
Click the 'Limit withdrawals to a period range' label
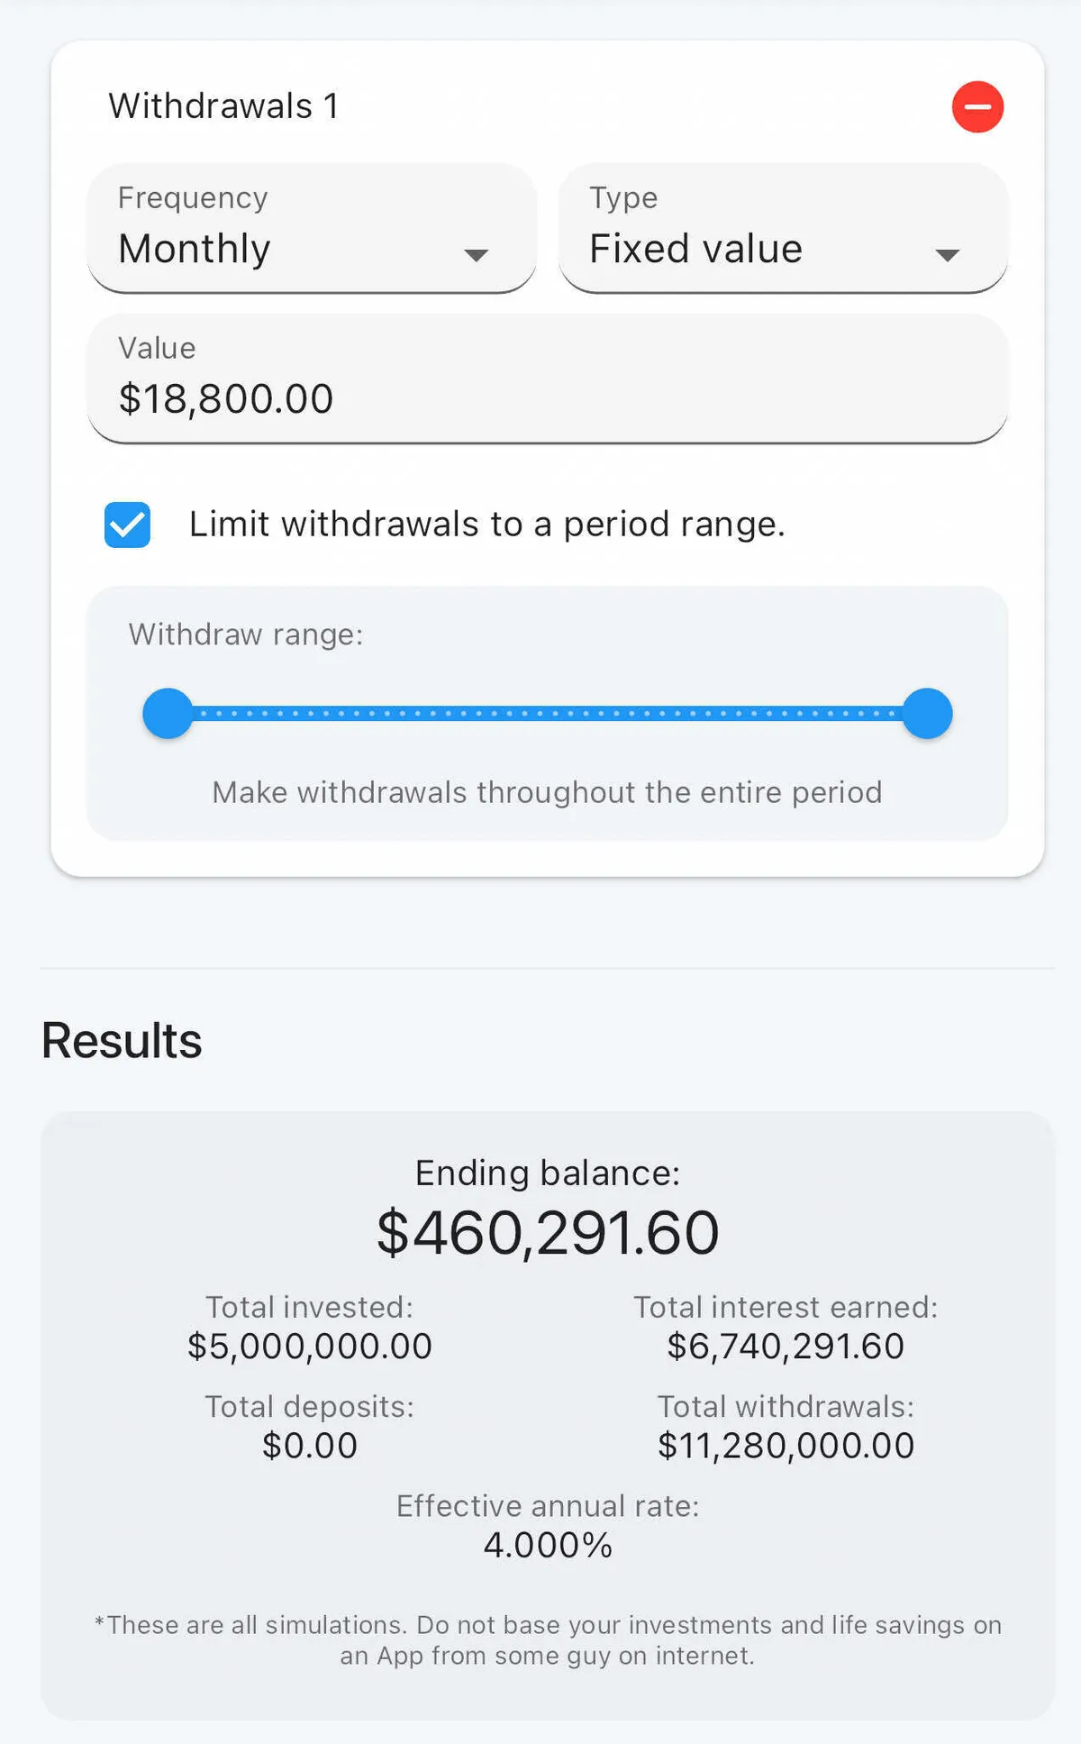[486, 525]
